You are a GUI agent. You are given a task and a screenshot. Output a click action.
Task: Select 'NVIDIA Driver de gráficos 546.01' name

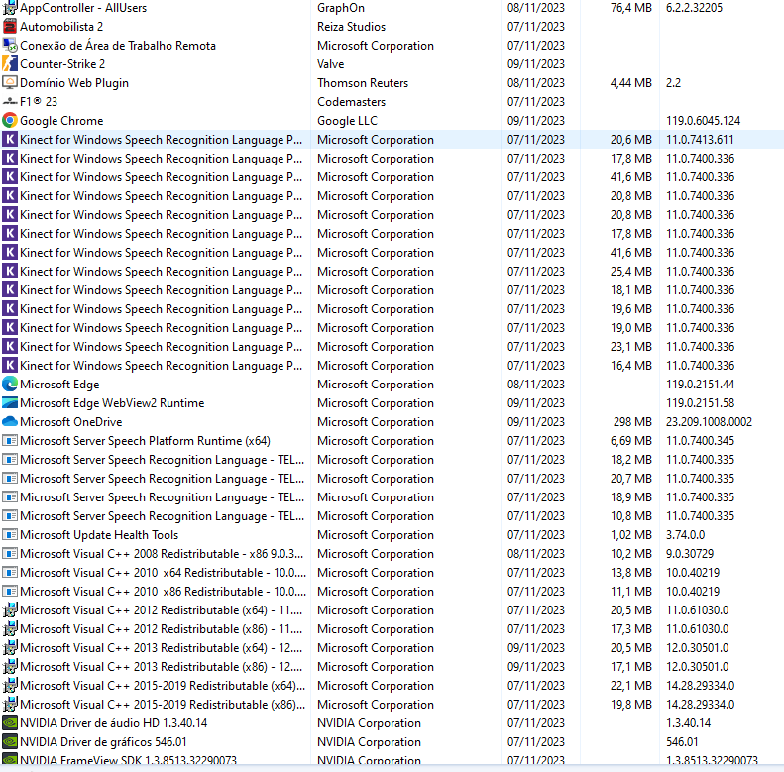(103, 742)
